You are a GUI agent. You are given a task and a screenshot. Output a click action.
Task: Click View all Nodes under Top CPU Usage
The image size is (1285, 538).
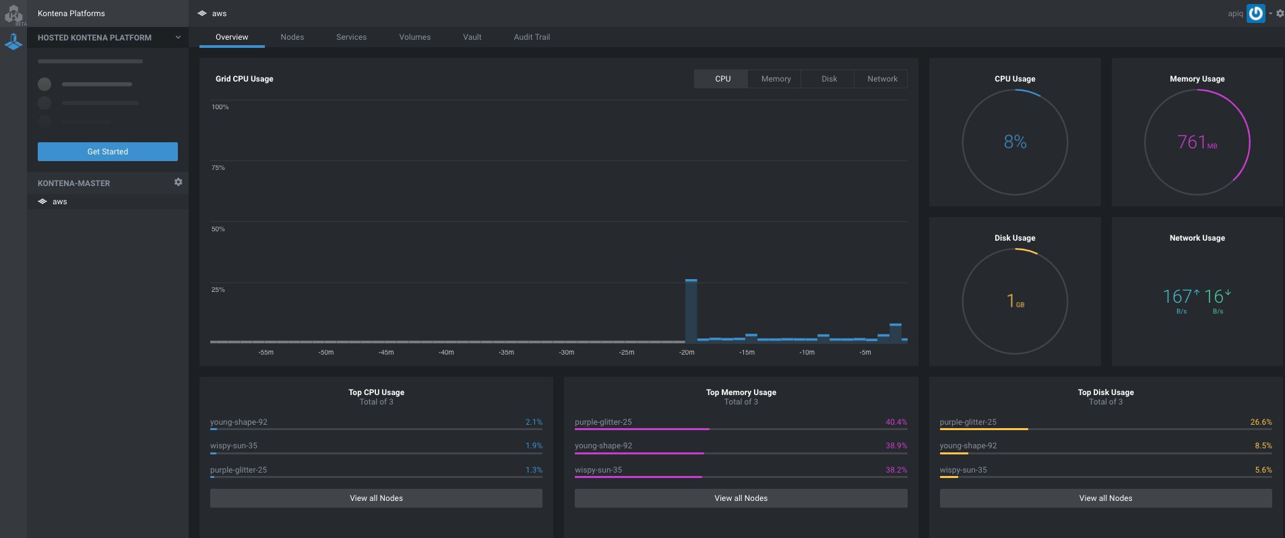[376, 498]
